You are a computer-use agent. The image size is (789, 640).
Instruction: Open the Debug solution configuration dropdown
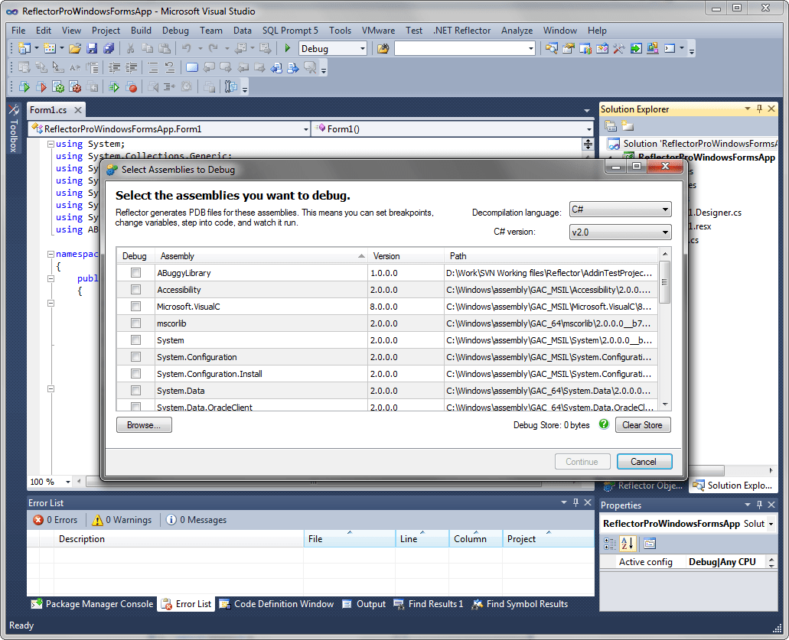(x=332, y=47)
